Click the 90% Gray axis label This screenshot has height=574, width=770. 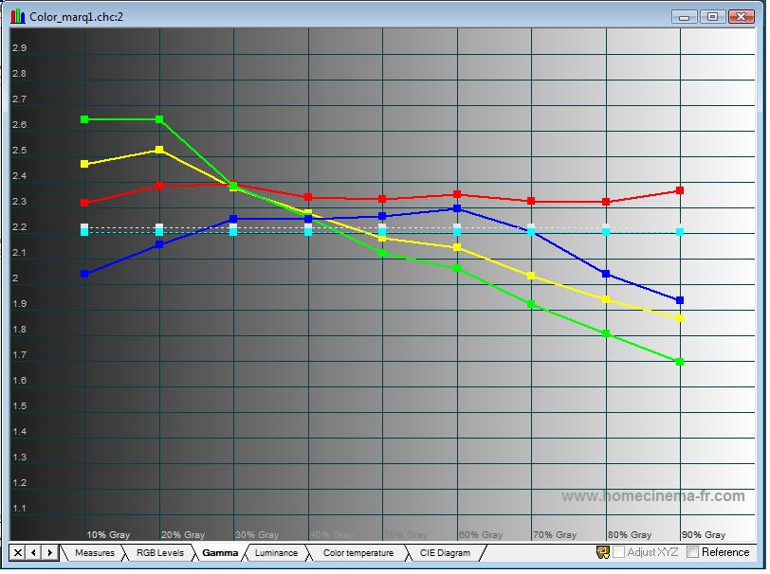click(x=704, y=535)
